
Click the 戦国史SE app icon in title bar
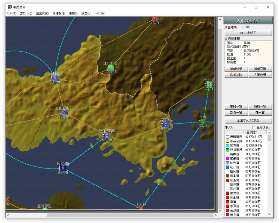(x=10, y=7)
